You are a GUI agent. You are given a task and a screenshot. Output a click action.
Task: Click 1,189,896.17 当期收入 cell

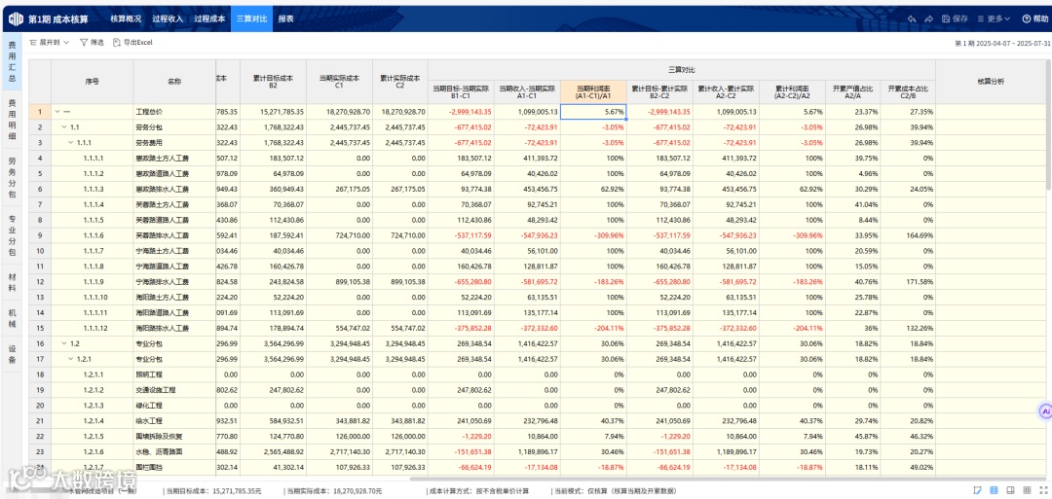click(x=527, y=451)
